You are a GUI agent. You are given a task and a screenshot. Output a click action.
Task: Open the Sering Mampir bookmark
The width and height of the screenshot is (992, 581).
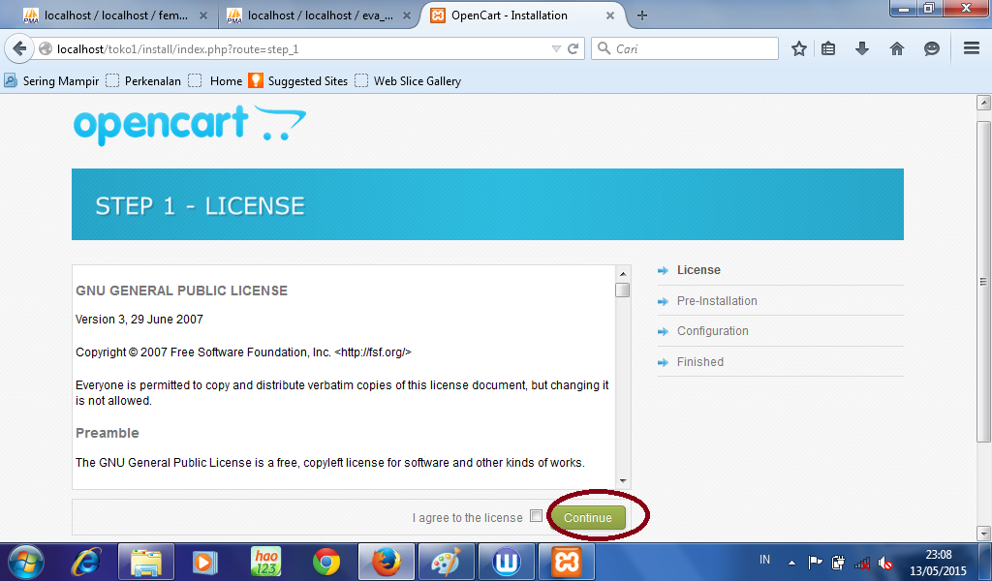click(51, 81)
